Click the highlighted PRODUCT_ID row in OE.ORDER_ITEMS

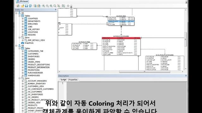click(121, 21)
